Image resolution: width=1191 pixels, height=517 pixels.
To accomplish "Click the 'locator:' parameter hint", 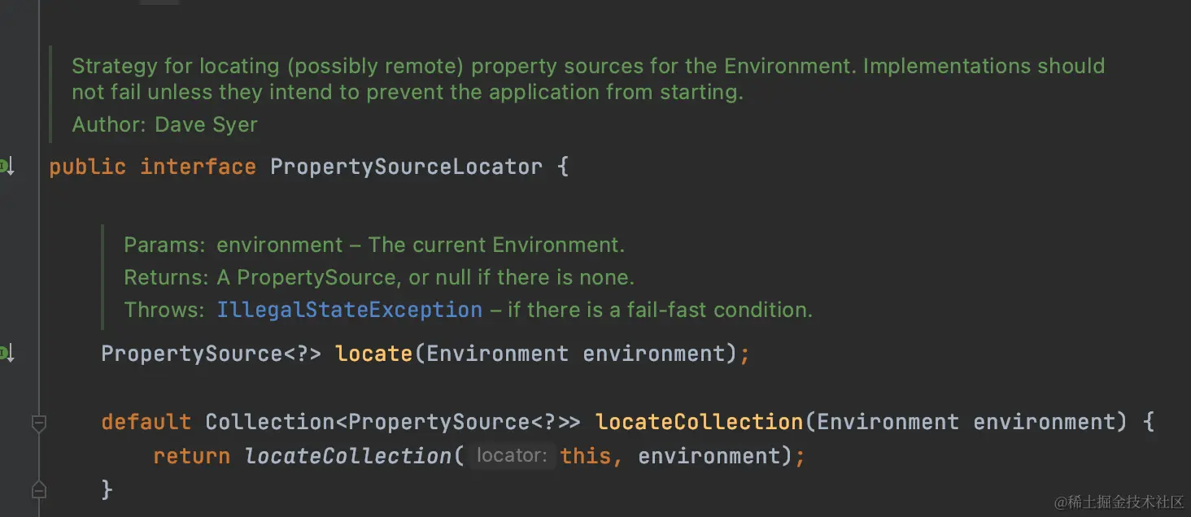I will [512, 456].
